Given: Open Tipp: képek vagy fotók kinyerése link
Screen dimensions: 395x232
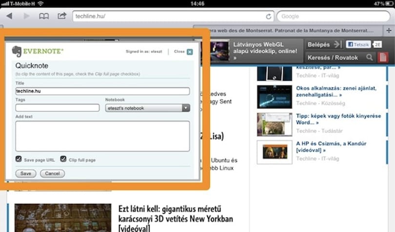Looking at the screenshot, I should tap(338, 119).
